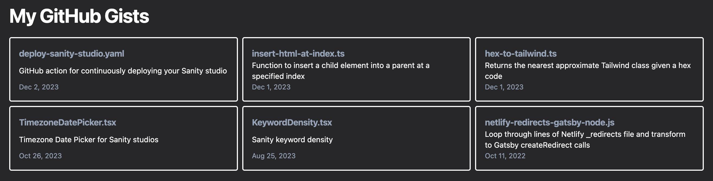The height and width of the screenshot is (181, 713).
Task: Select the deploy-sanity-studio.yaml card
Action: tap(124, 69)
